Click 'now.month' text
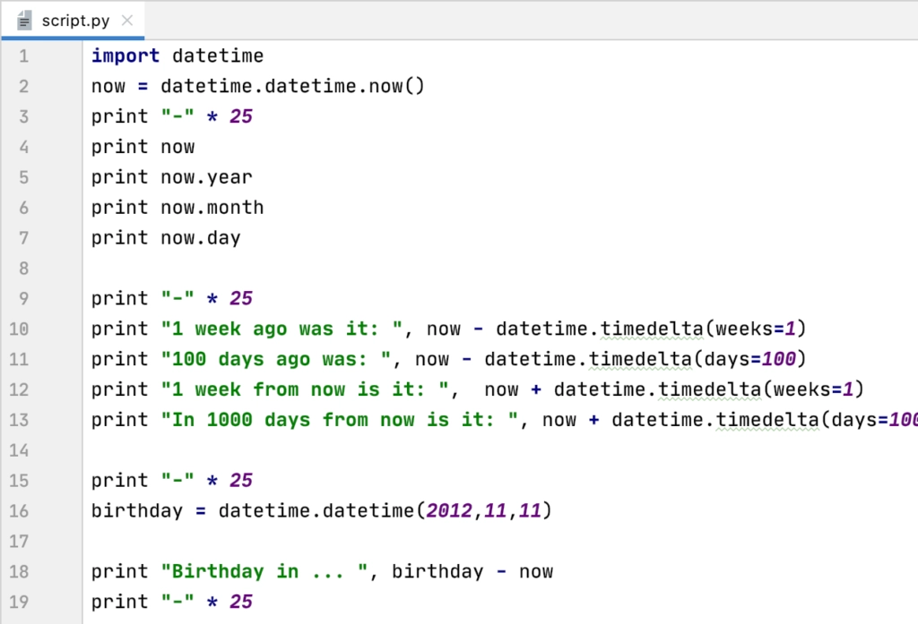918x624 pixels. click(x=212, y=208)
